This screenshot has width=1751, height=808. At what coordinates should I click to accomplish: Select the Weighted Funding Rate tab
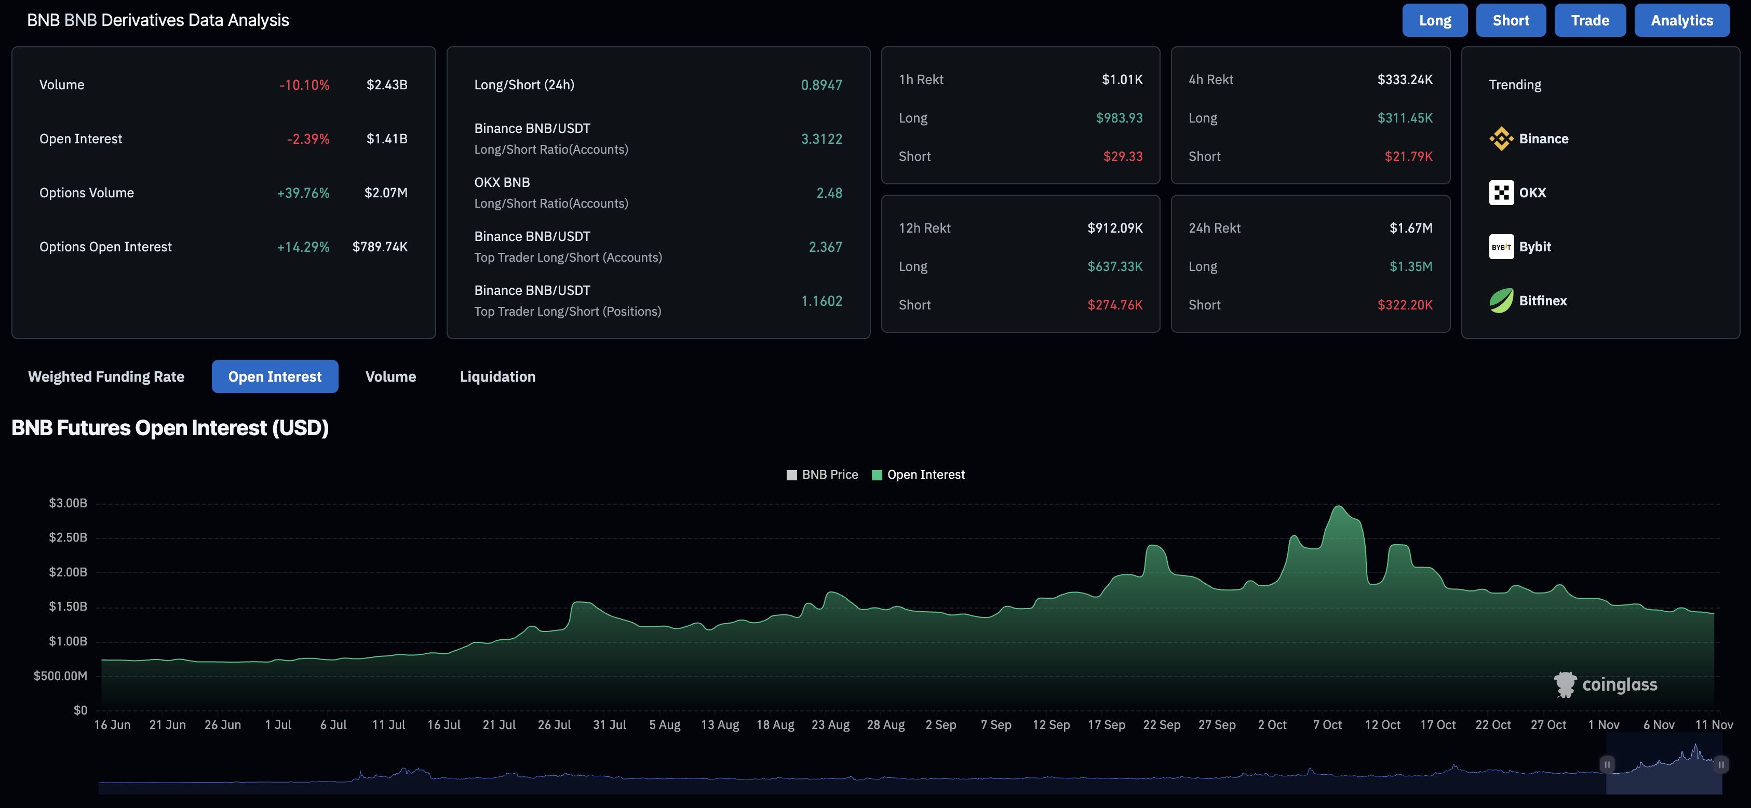pos(106,376)
